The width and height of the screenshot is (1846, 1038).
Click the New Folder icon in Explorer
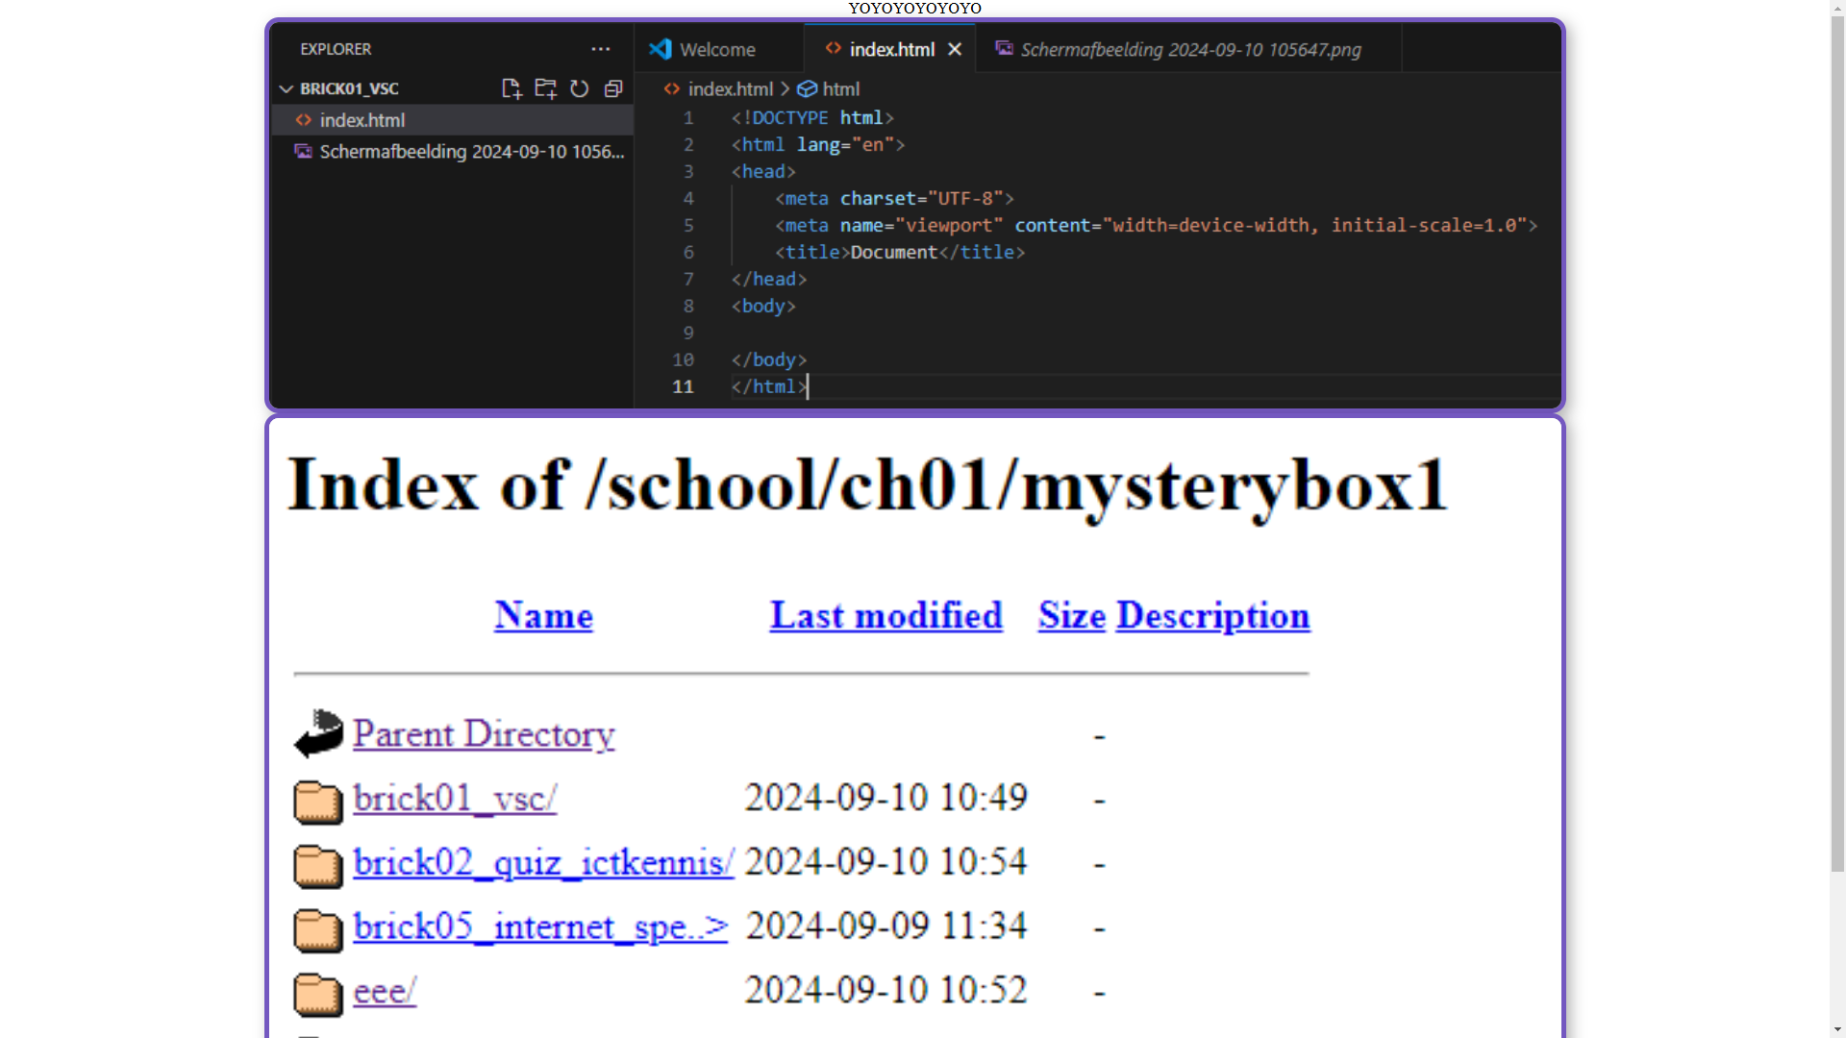pos(545,88)
